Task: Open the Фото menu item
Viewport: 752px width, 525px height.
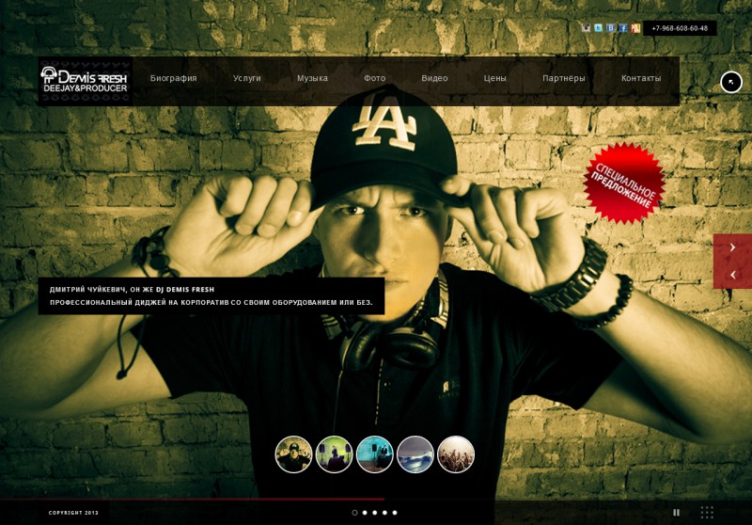Action: tap(374, 78)
